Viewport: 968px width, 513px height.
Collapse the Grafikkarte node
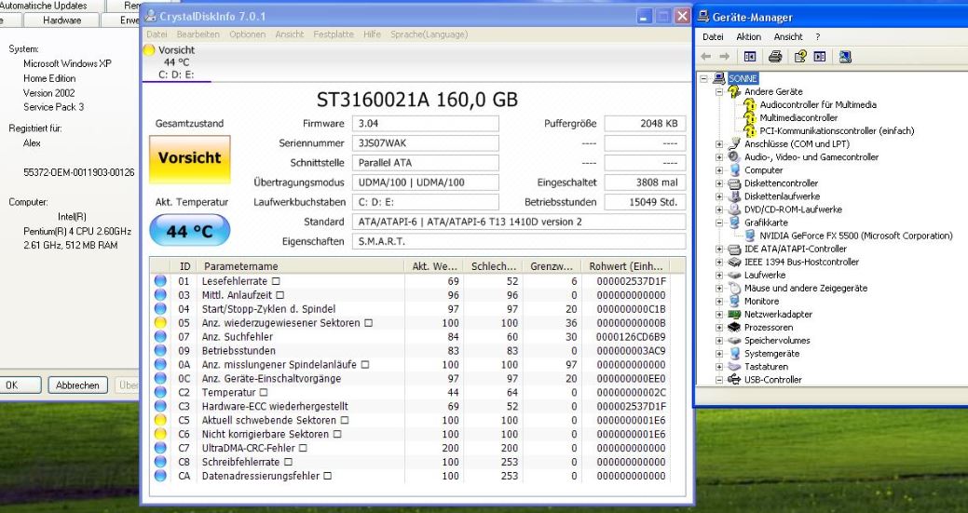coord(719,223)
